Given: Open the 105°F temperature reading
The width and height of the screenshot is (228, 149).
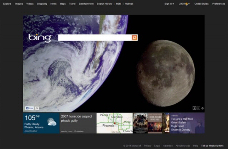Looking at the screenshot, I should [32, 118].
